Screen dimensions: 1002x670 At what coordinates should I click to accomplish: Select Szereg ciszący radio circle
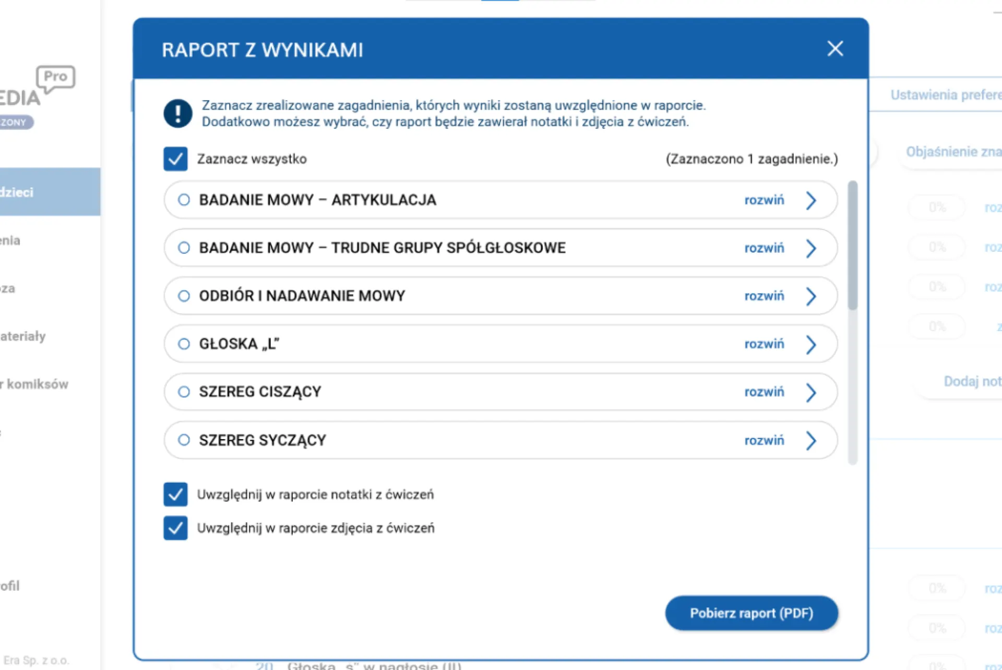click(x=184, y=392)
